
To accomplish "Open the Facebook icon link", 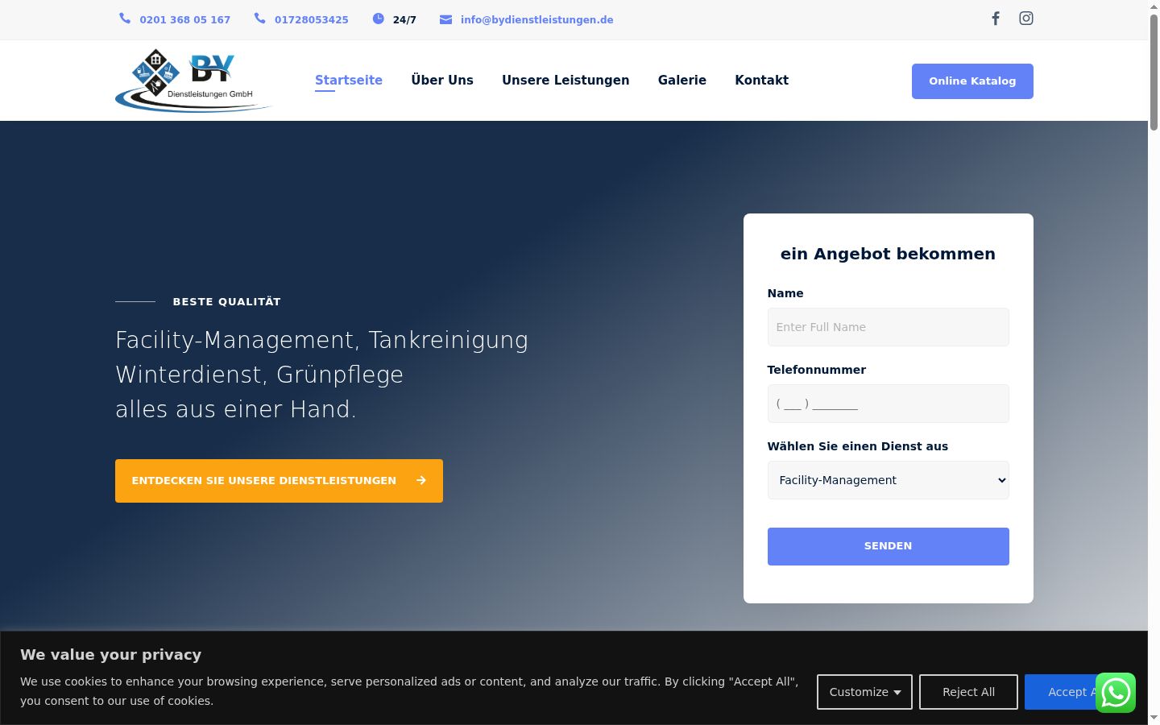I will coord(996,19).
